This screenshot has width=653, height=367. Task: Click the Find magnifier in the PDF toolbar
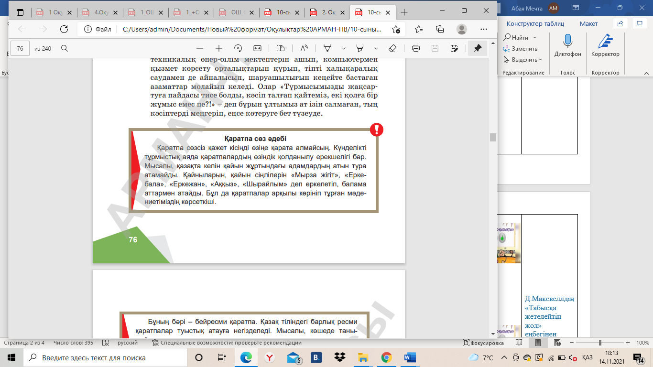point(64,48)
